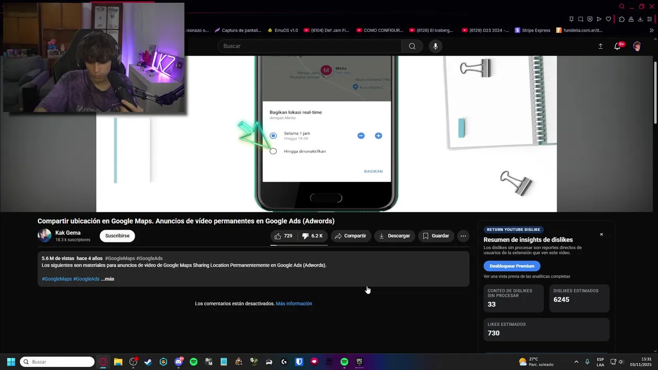Click the Suscribirse button
This screenshot has width=658, height=370.
[x=117, y=236]
